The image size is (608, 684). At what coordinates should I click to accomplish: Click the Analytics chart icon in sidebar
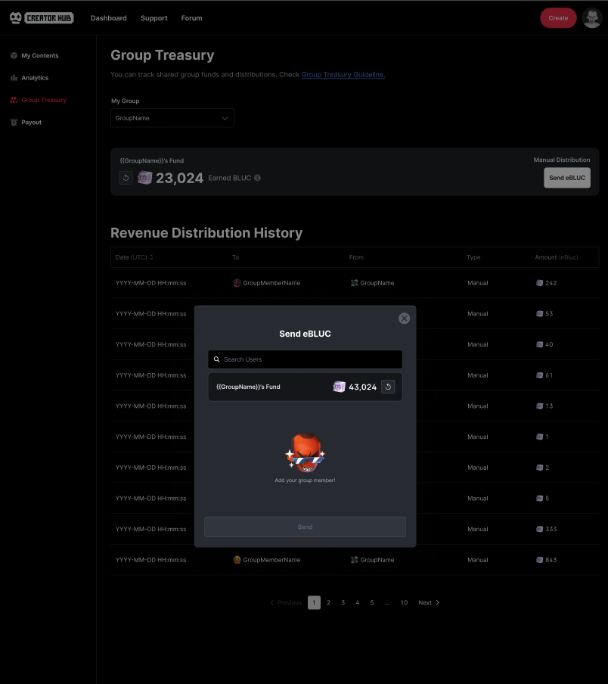pos(14,78)
